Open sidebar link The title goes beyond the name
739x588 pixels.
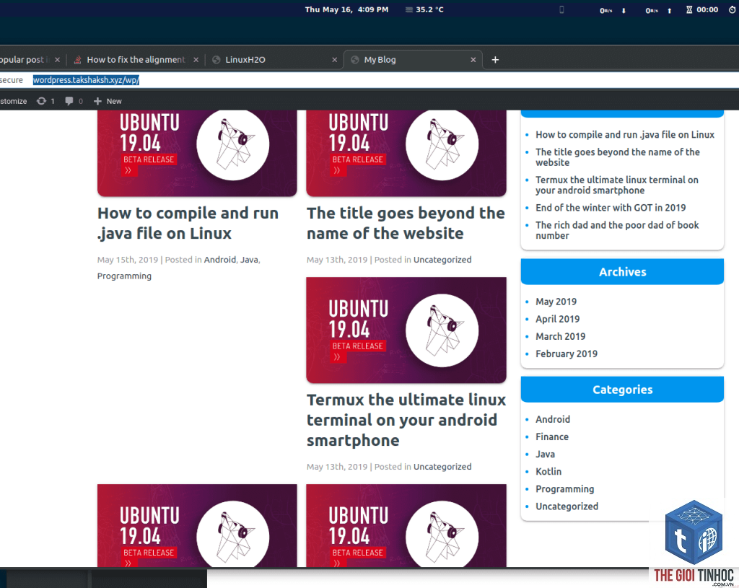(x=618, y=157)
